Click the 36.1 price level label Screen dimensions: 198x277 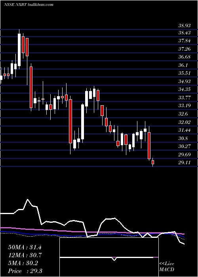pyautogui.click(x=183, y=65)
